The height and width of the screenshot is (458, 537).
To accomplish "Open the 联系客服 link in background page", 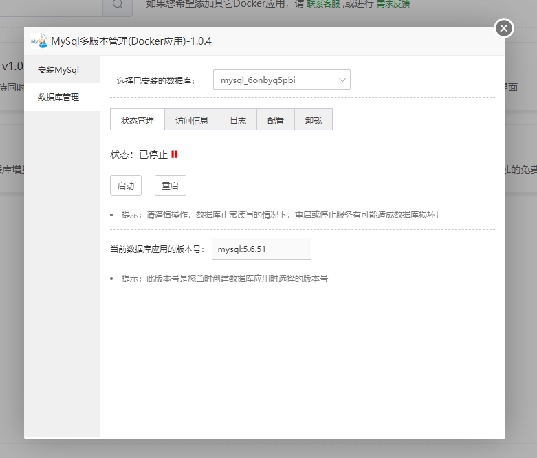I will click(323, 3).
